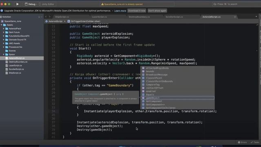This screenshot has width=261, height=147.
Task: Pick BroadcastMessage from autocomplete
Action: (177, 75)
